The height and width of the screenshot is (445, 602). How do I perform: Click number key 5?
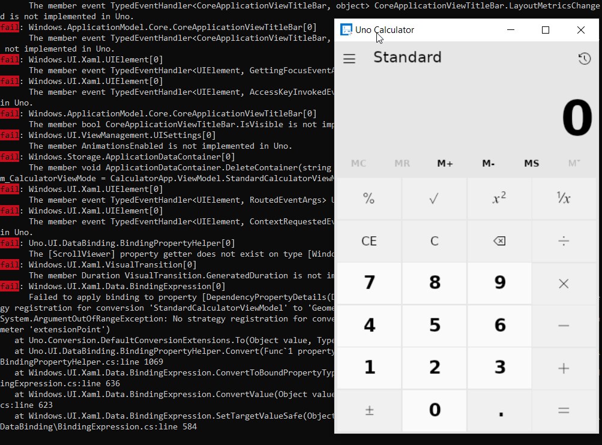coord(434,326)
